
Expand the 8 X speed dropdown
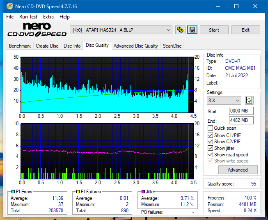224,100
